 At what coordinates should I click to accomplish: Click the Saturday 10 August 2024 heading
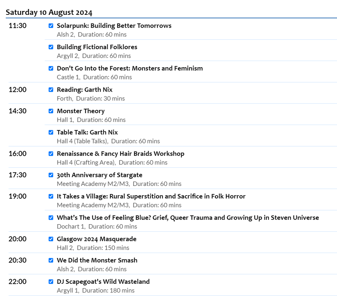coord(49,13)
